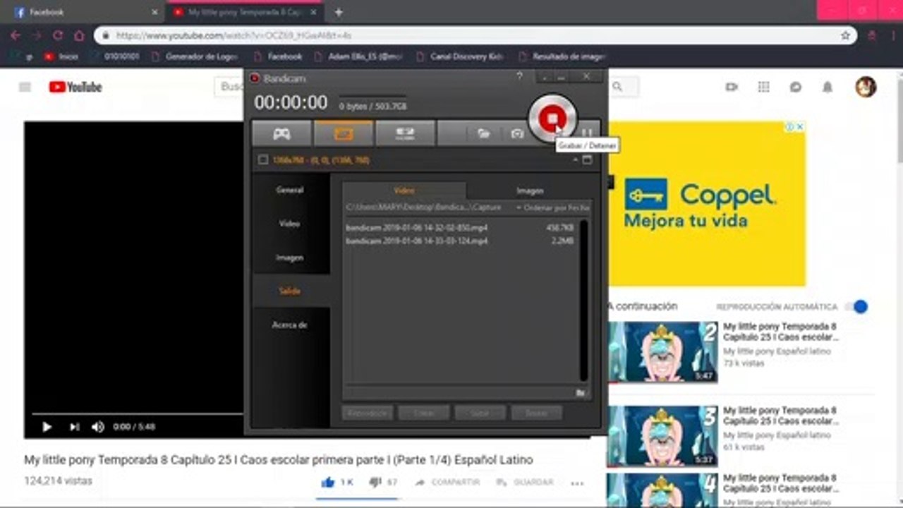Bookmark this page with the star icon
Image resolution: width=903 pixels, height=508 pixels.
845,35
